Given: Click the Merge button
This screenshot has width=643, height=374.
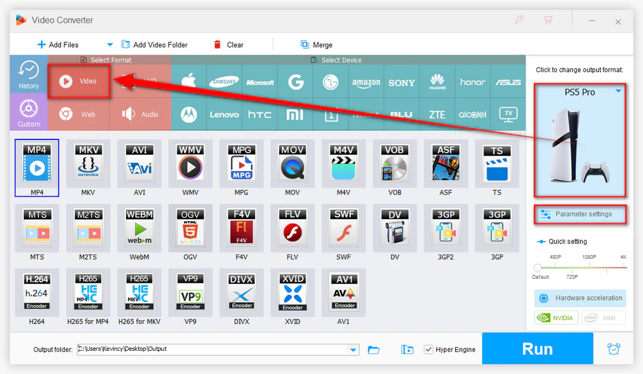Looking at the screenshot, I should click(x=316, y=44).
